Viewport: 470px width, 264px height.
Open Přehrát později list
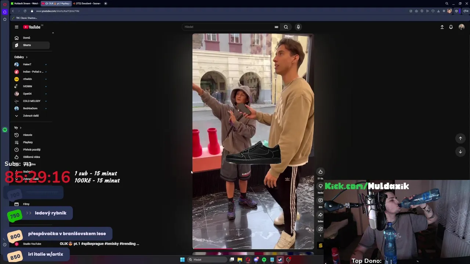coord(31,150)
